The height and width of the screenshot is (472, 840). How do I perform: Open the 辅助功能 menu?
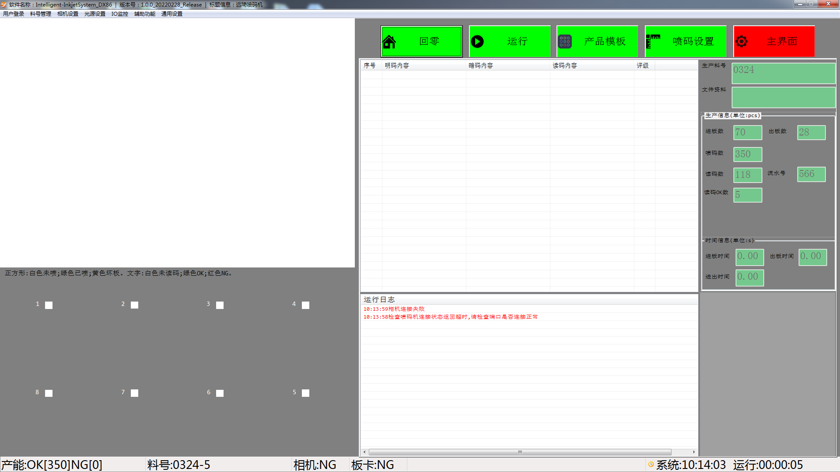[144, 14]
